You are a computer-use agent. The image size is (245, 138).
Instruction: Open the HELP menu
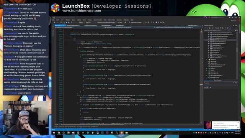coord(132,20)
